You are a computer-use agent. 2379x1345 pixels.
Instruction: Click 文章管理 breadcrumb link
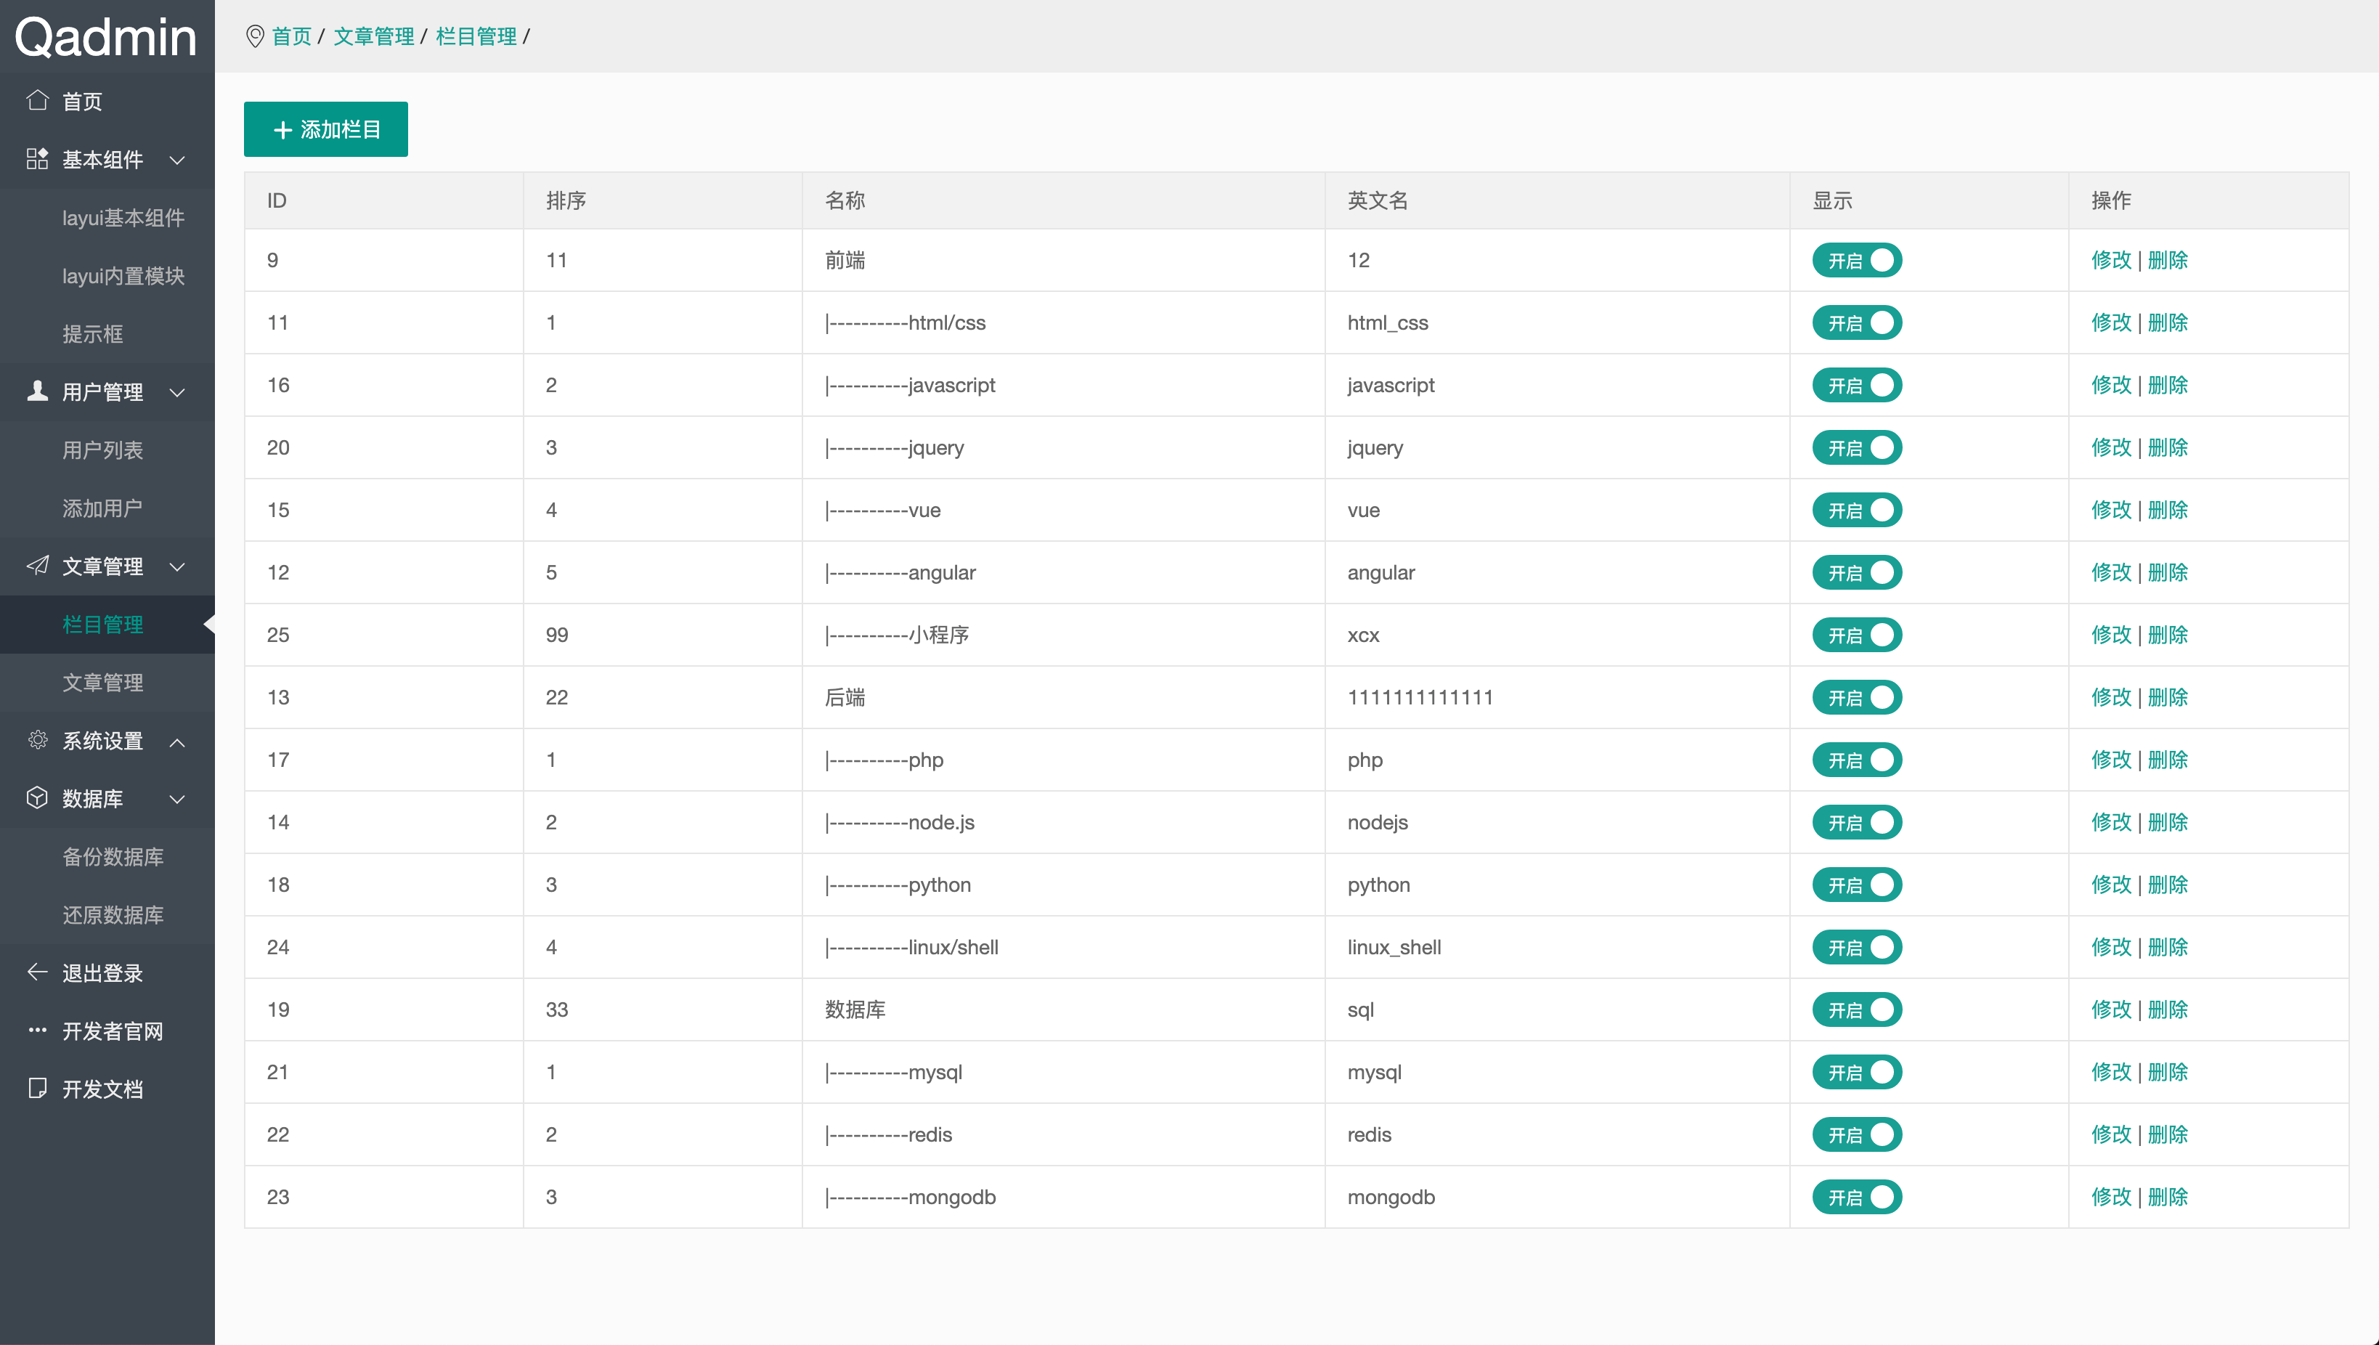[373, 36]
